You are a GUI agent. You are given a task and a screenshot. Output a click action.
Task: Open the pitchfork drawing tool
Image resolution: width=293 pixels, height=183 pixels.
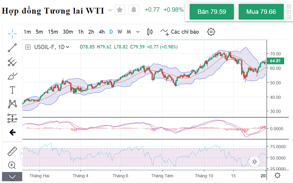point(12,62)
